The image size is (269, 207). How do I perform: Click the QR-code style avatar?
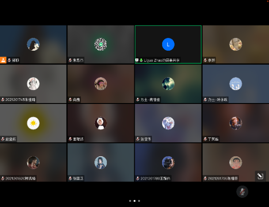pos(101,44)
